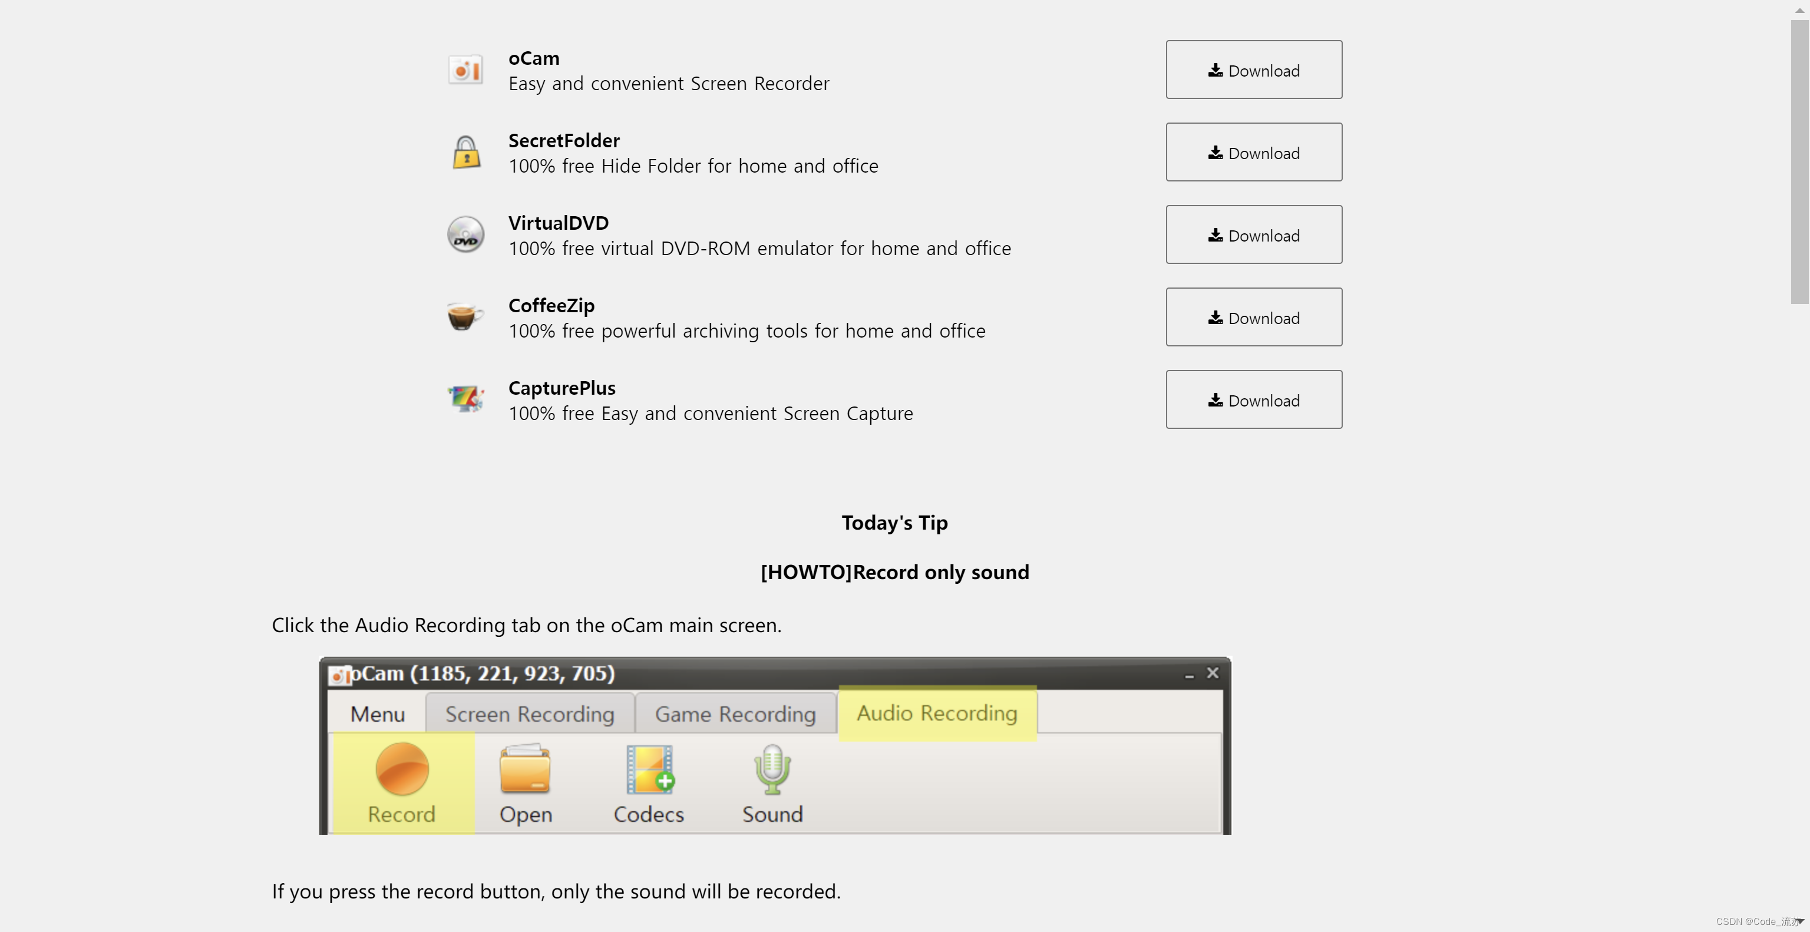Toggle oCam window minimize button
This screenshot has height=932, width=1810.
pos(1190,674)
